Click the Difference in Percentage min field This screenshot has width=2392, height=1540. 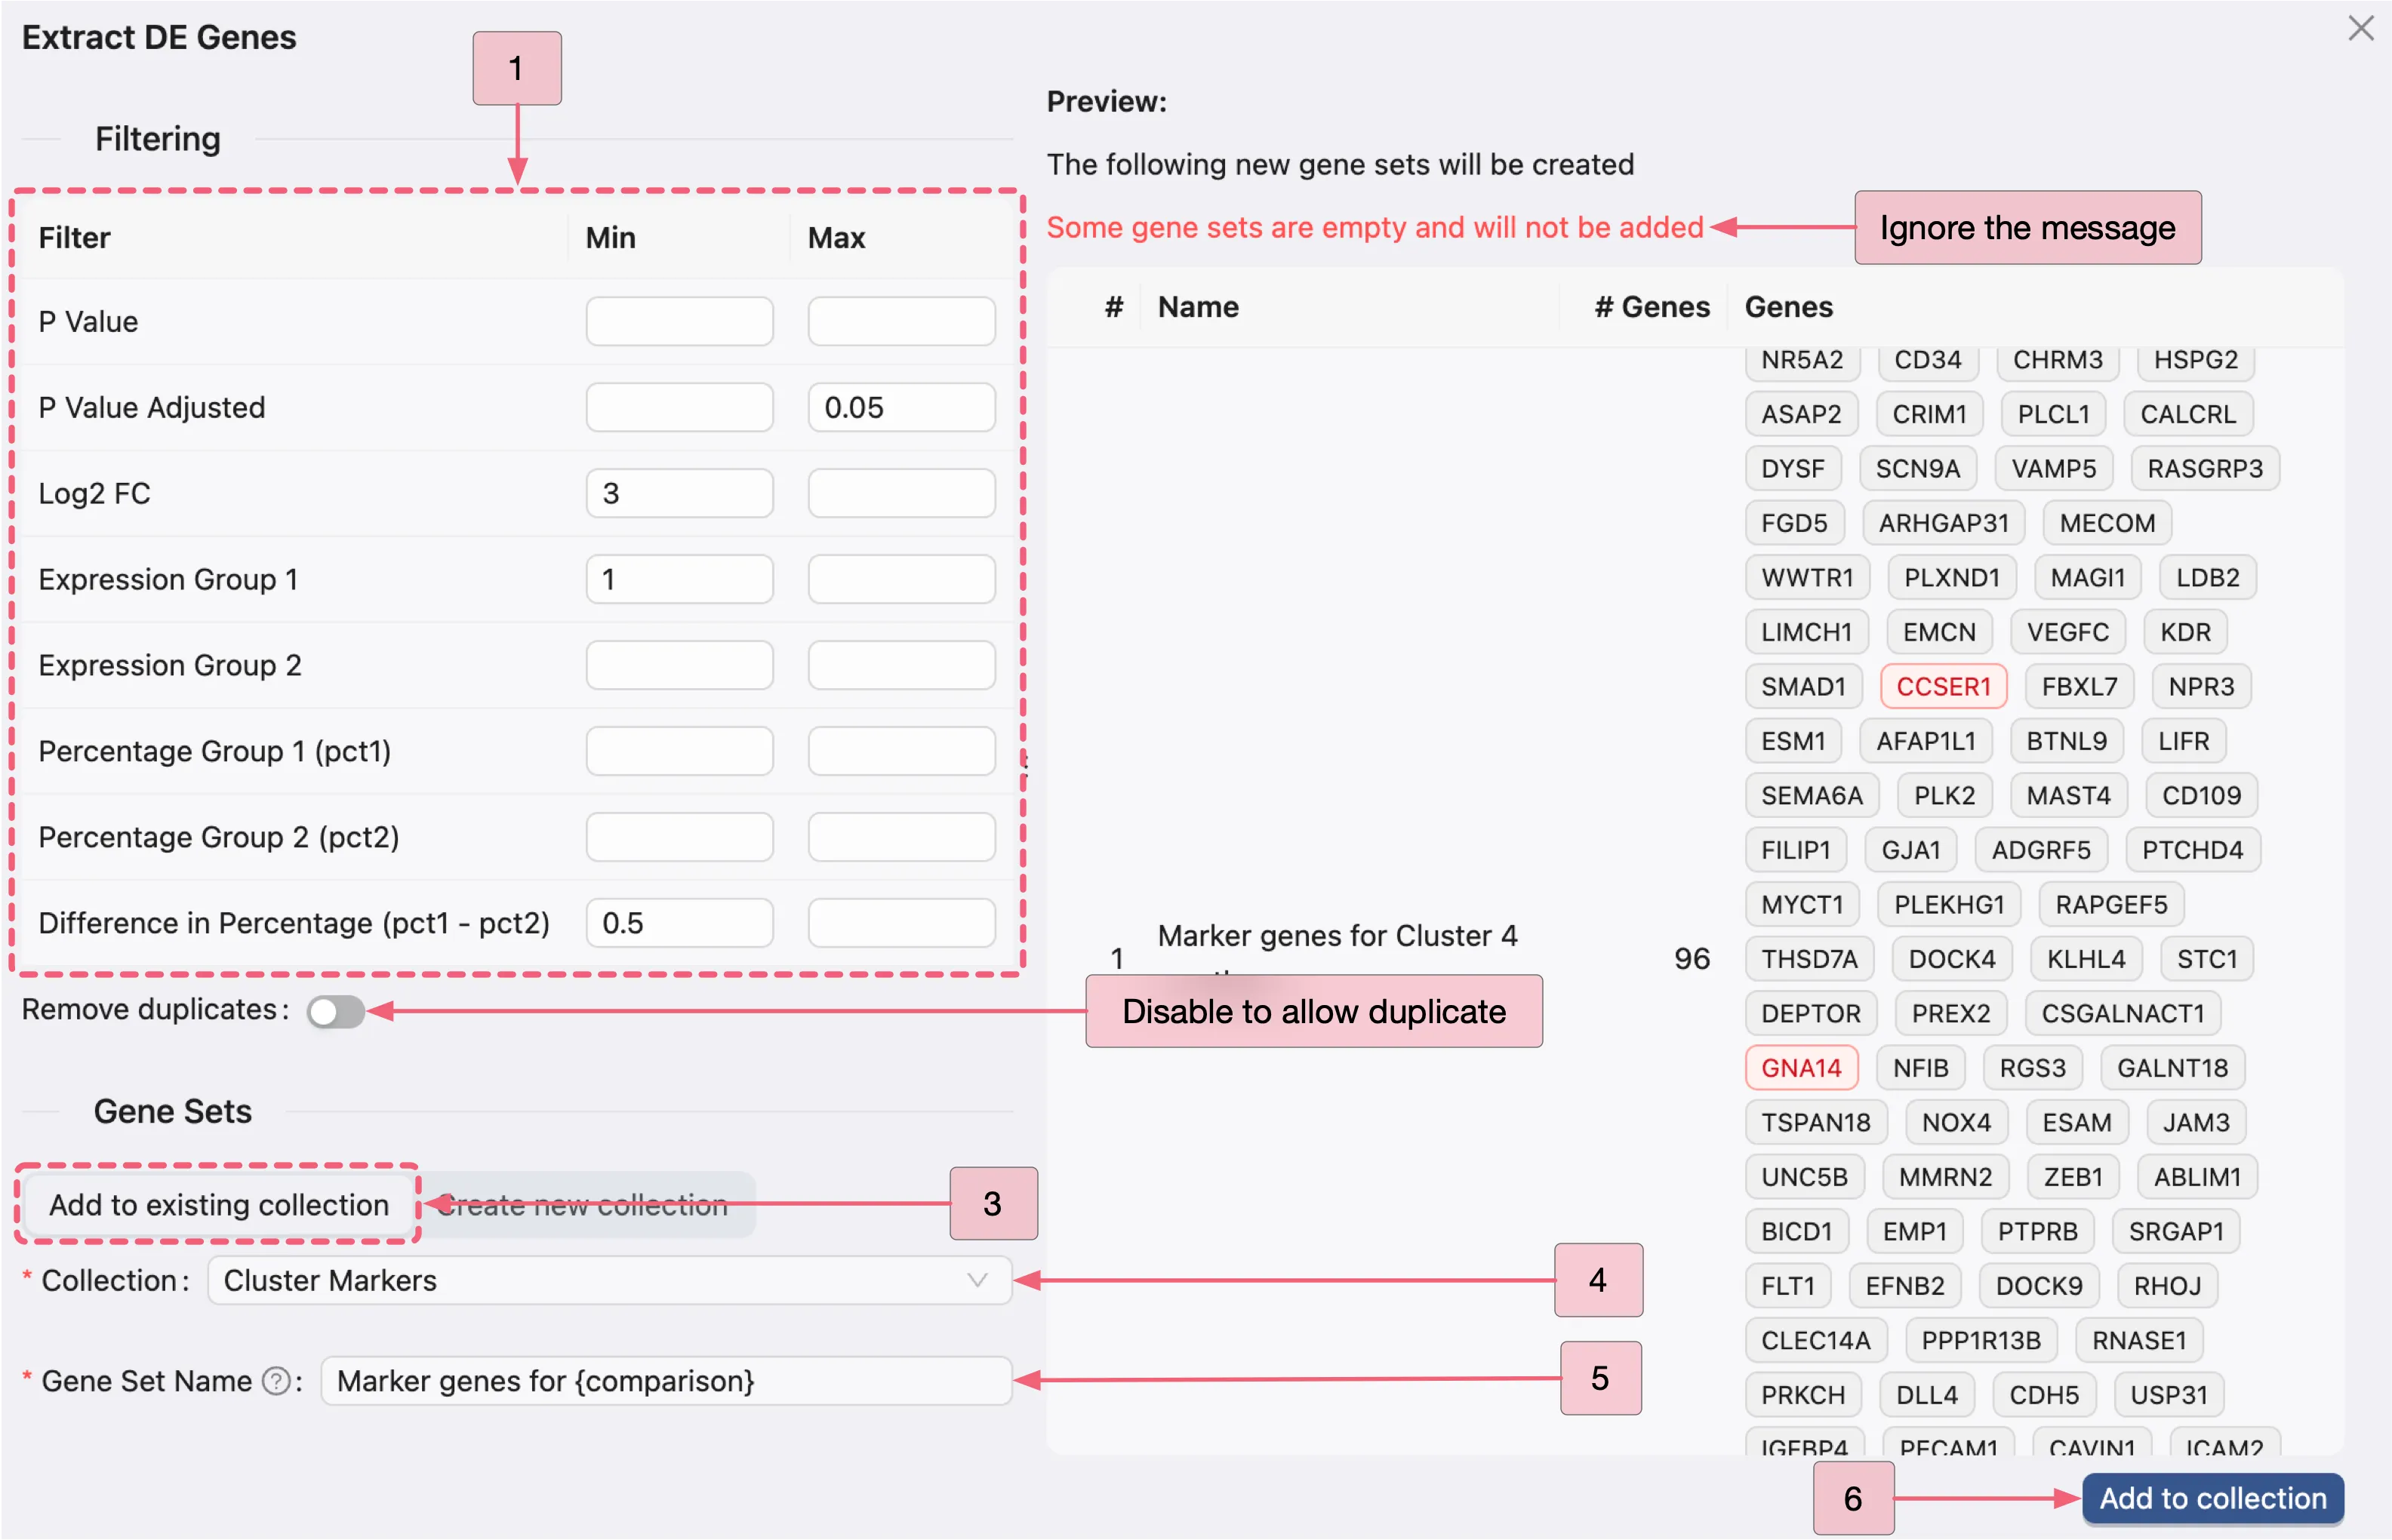679,922
